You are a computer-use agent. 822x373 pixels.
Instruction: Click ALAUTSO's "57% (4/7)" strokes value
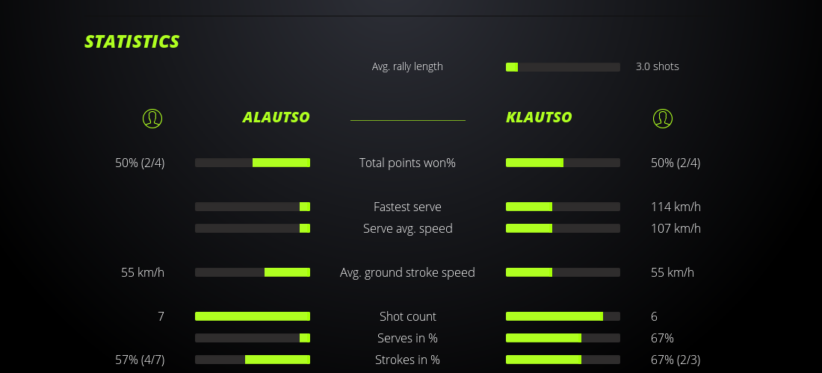pos(140,360)
